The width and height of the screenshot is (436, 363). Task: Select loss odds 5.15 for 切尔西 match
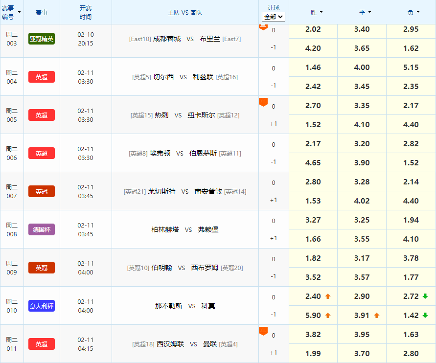point(411,68)
